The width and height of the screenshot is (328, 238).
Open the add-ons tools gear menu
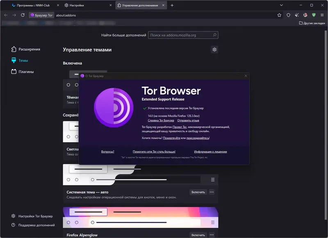[214, 49]
